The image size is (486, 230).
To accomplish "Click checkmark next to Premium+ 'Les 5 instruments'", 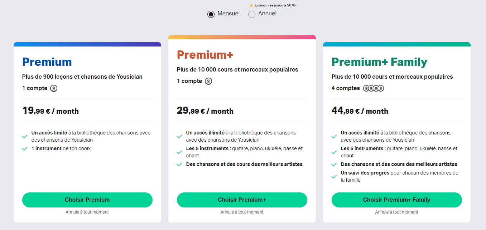I will click(179, 152).
